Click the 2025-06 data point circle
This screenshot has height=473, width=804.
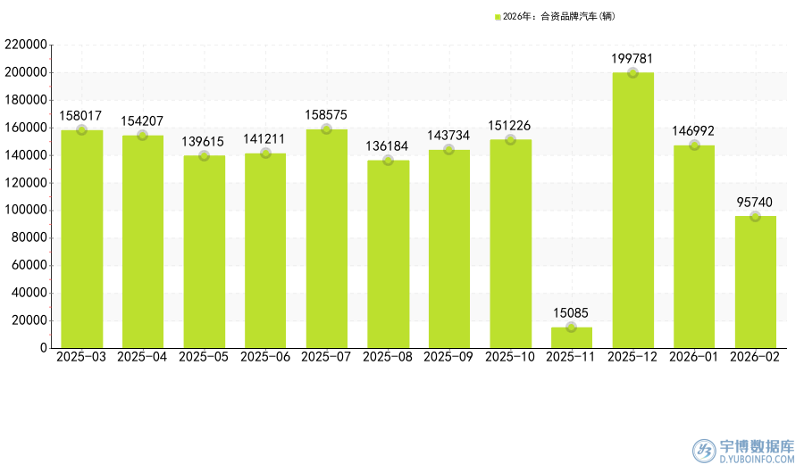[x=265, y=154]
